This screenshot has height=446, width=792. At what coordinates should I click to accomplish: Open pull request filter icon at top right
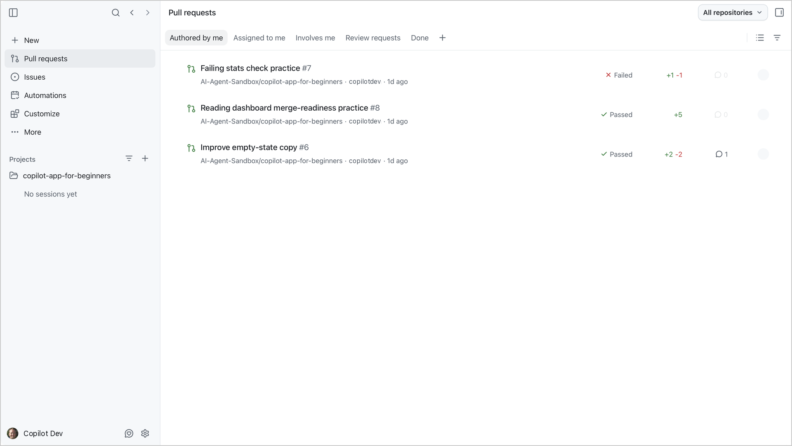tap(777, 38)
